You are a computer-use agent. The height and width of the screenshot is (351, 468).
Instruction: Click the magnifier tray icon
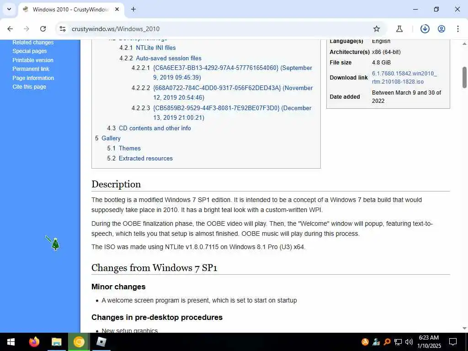point(387,342)
